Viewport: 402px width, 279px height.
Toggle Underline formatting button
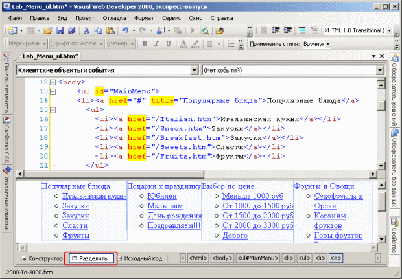[x=167, y=44]
